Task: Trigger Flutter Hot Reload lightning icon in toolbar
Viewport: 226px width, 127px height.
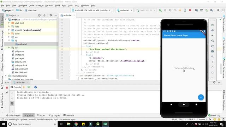Action: pos(180,10)
